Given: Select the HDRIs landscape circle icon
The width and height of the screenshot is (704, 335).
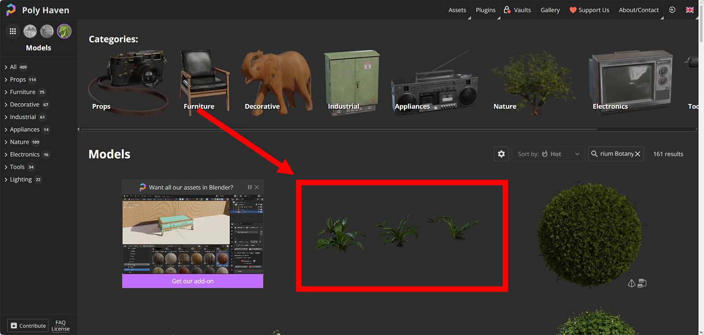Looking at the screenshot, I should [30, 31].
